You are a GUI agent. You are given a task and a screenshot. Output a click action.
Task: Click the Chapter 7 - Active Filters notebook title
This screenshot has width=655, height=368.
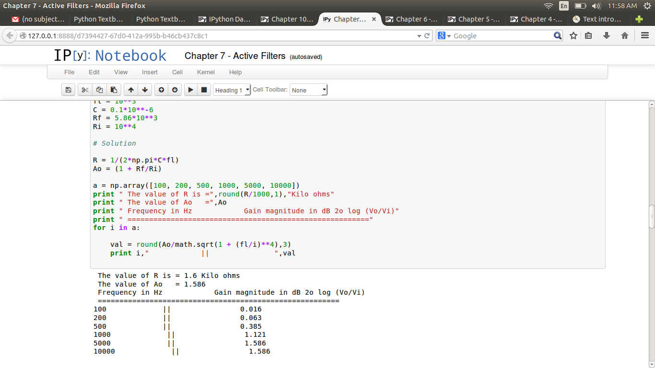tap(235, 56)
